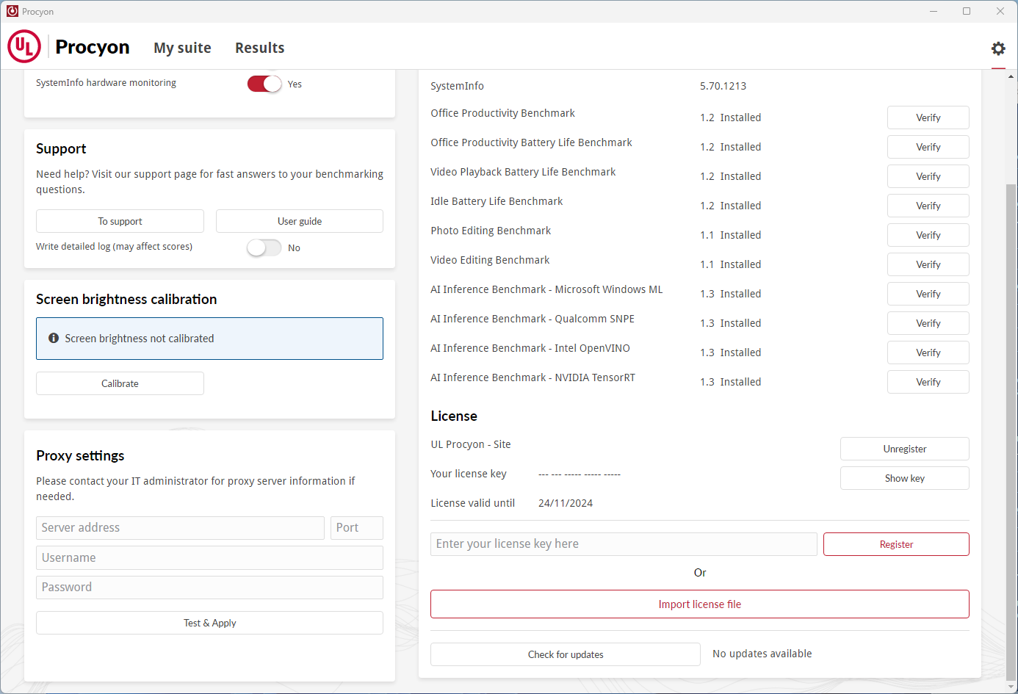
Task: Click the Proxy settings heading
Action: click(x=80, y=455)
